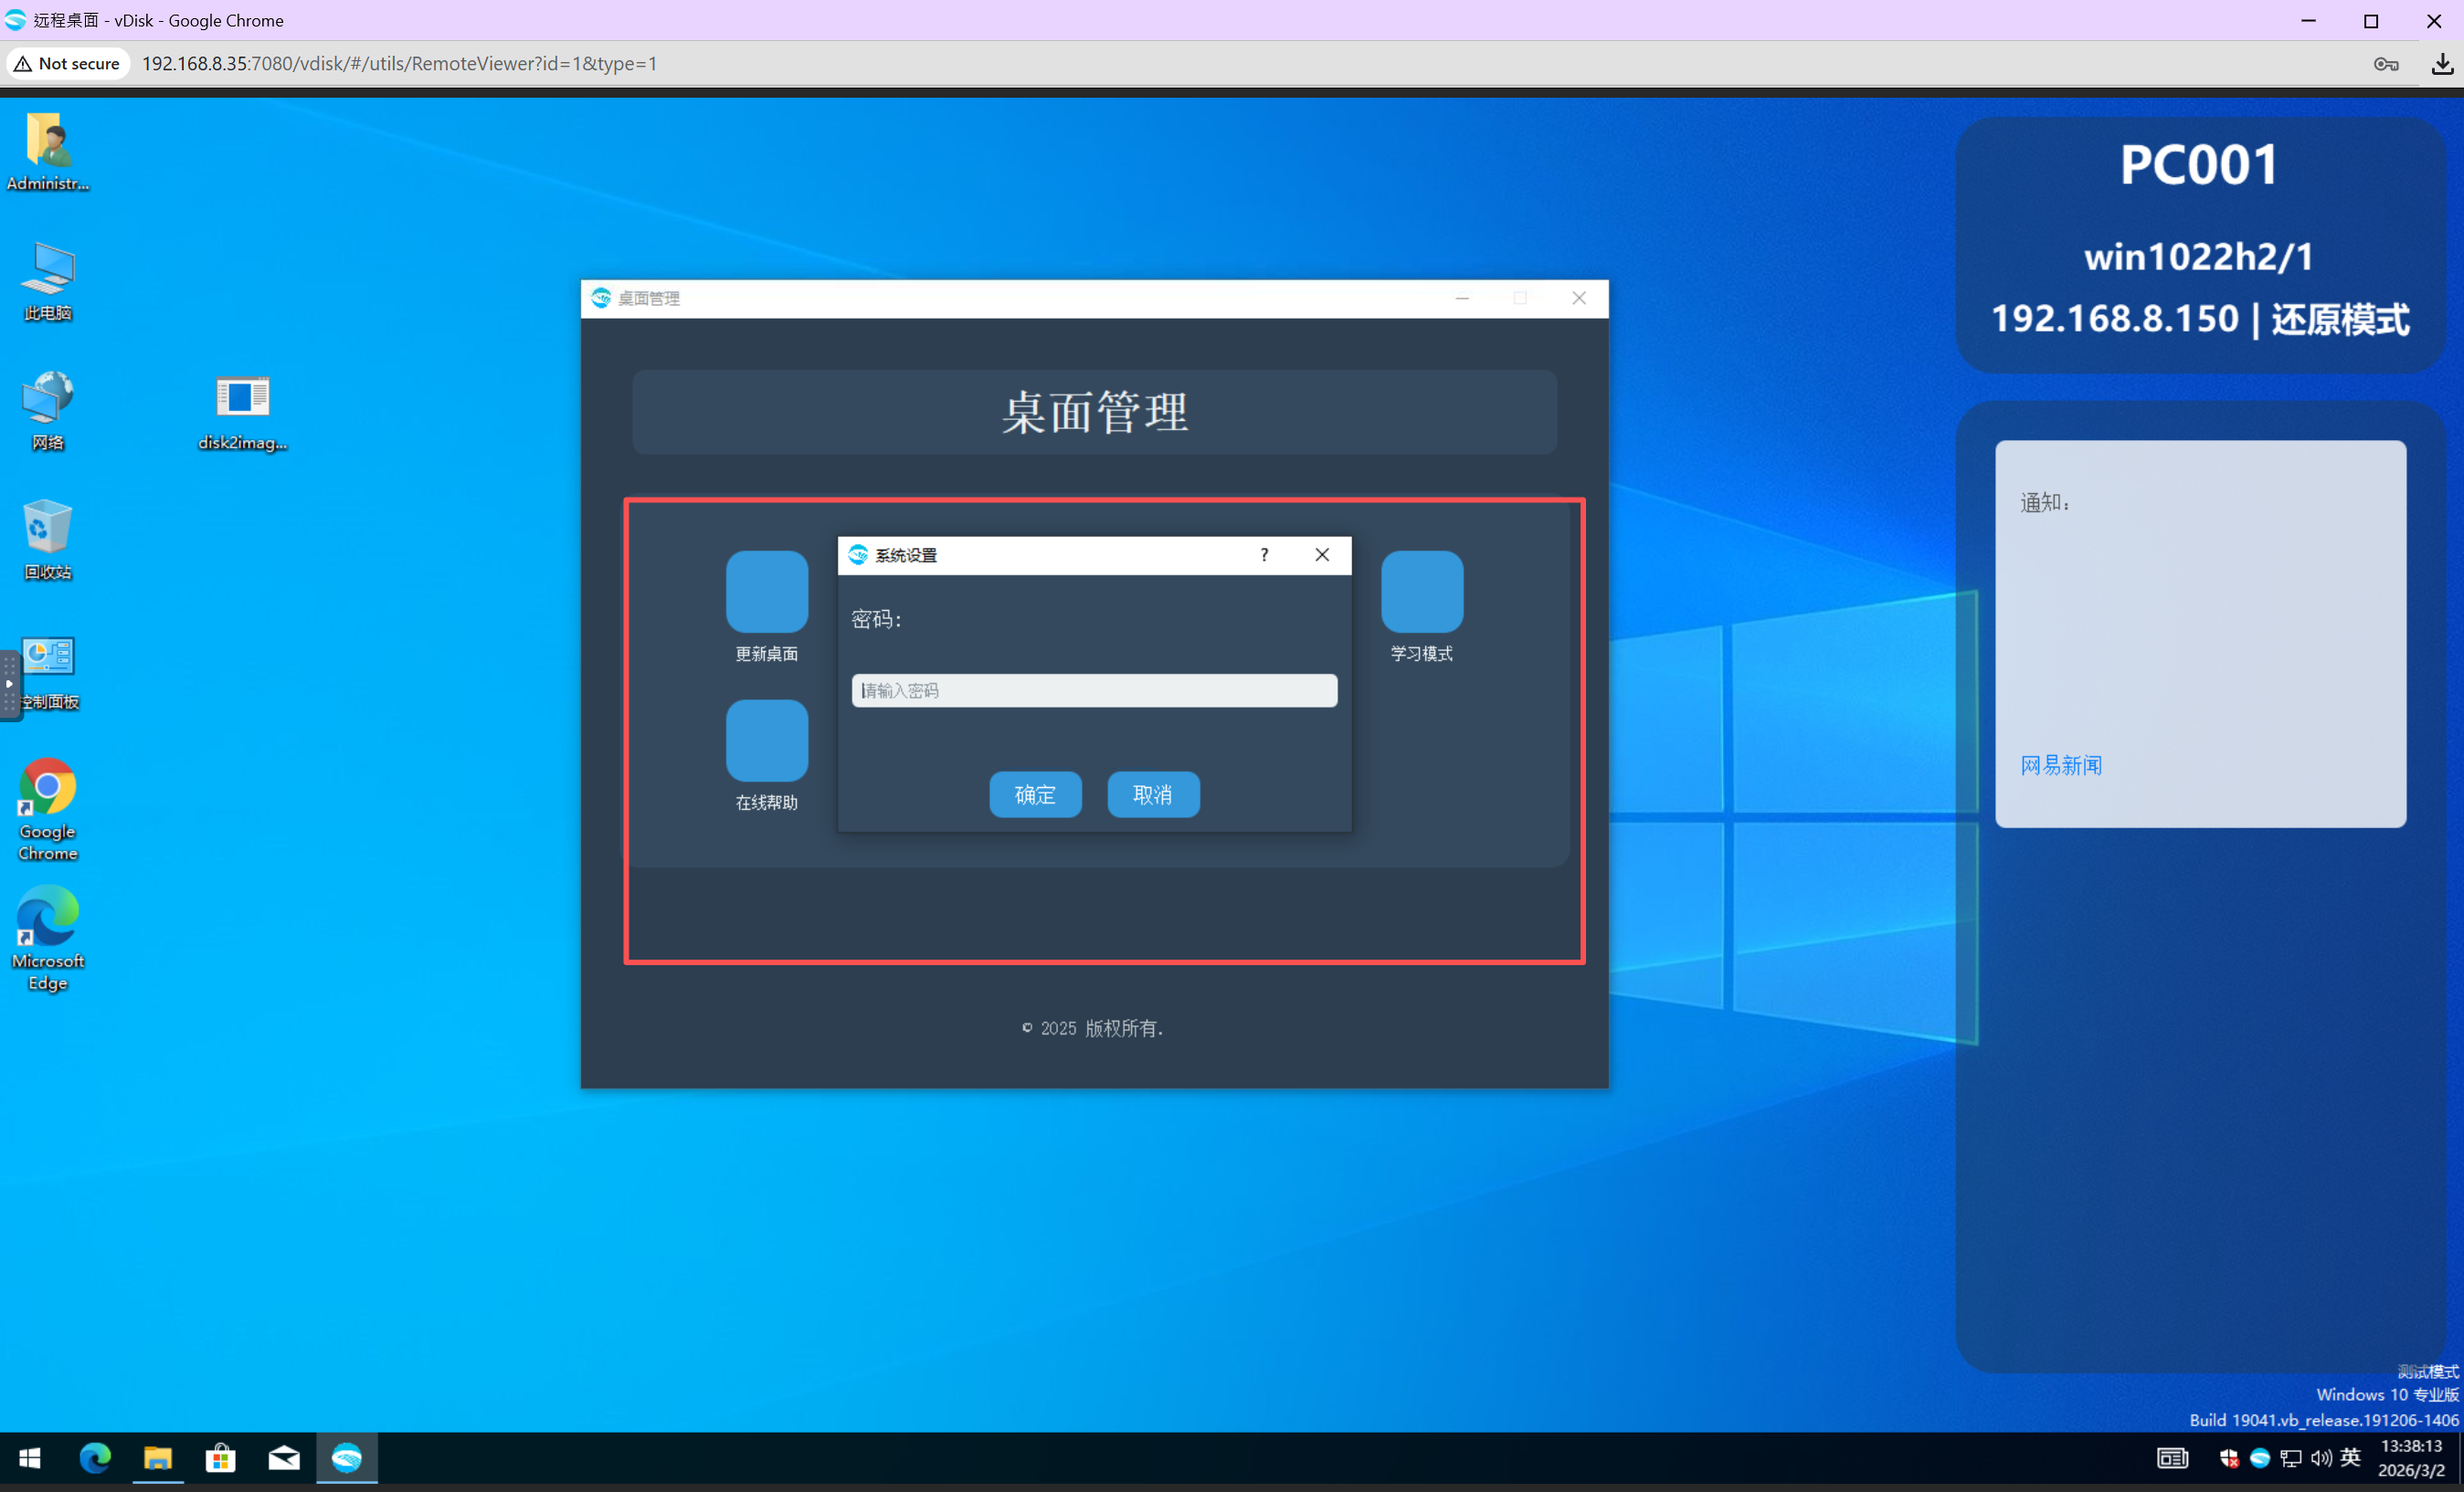Viewport: 2464px width, 1492px height.
Task: Open the 在线帮助 tile
Action: click(766, 741)
